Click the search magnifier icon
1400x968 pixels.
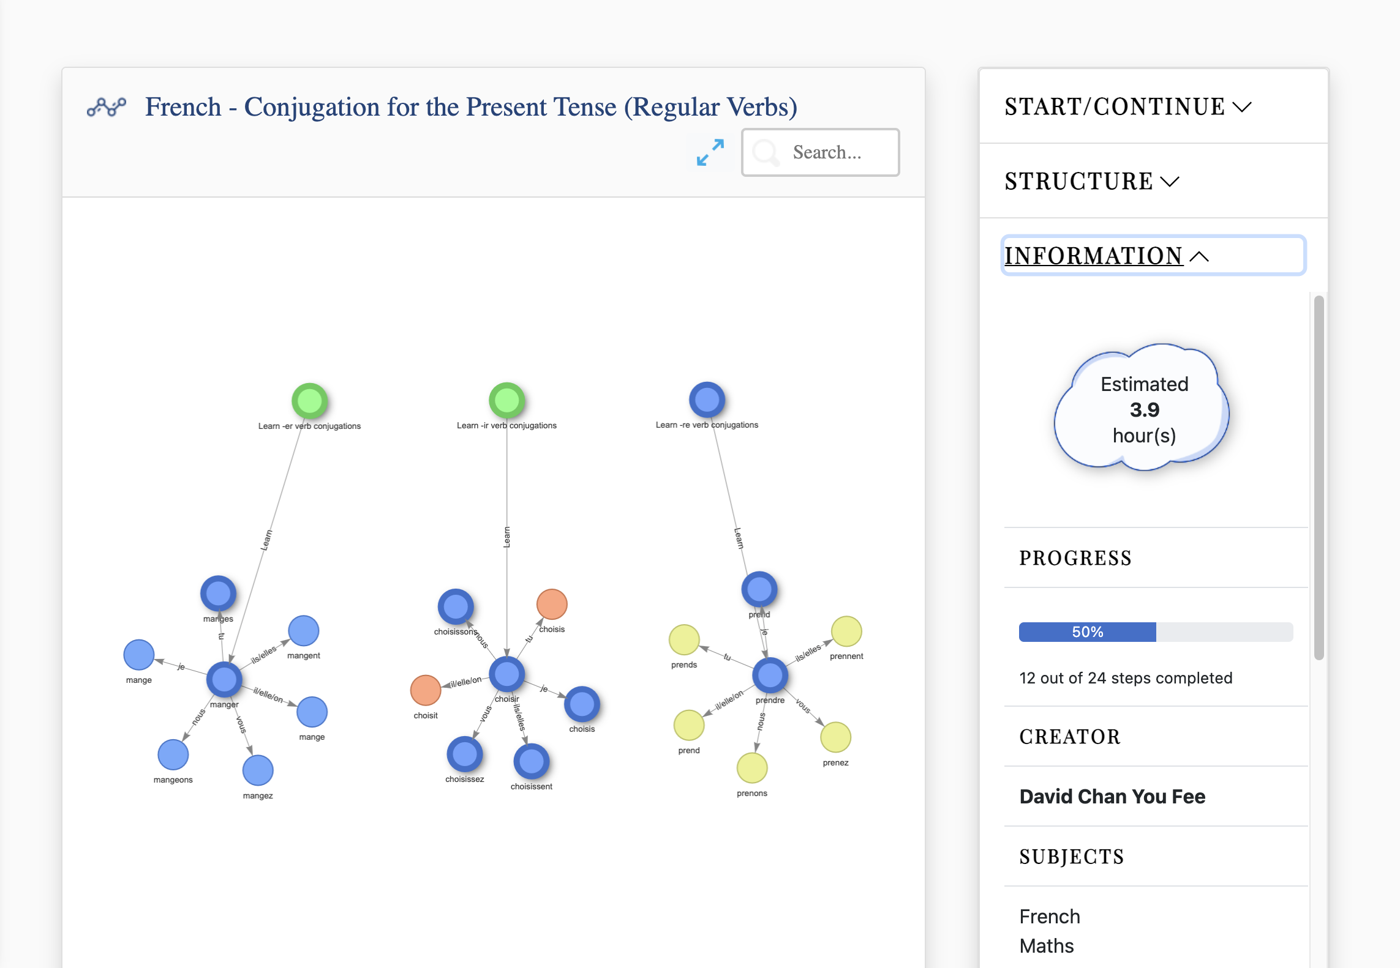tap(766, 152)
